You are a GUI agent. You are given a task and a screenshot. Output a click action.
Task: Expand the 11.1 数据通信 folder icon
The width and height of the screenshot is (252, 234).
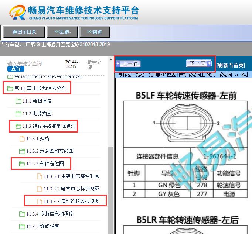tap(18, 101)
